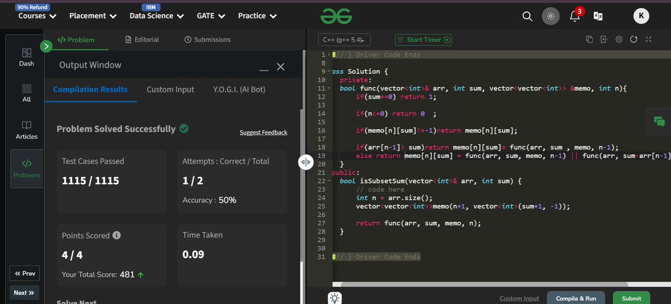
Task: Click the 'Problem Solved Successfully' heading
Action: click(116, 129)
